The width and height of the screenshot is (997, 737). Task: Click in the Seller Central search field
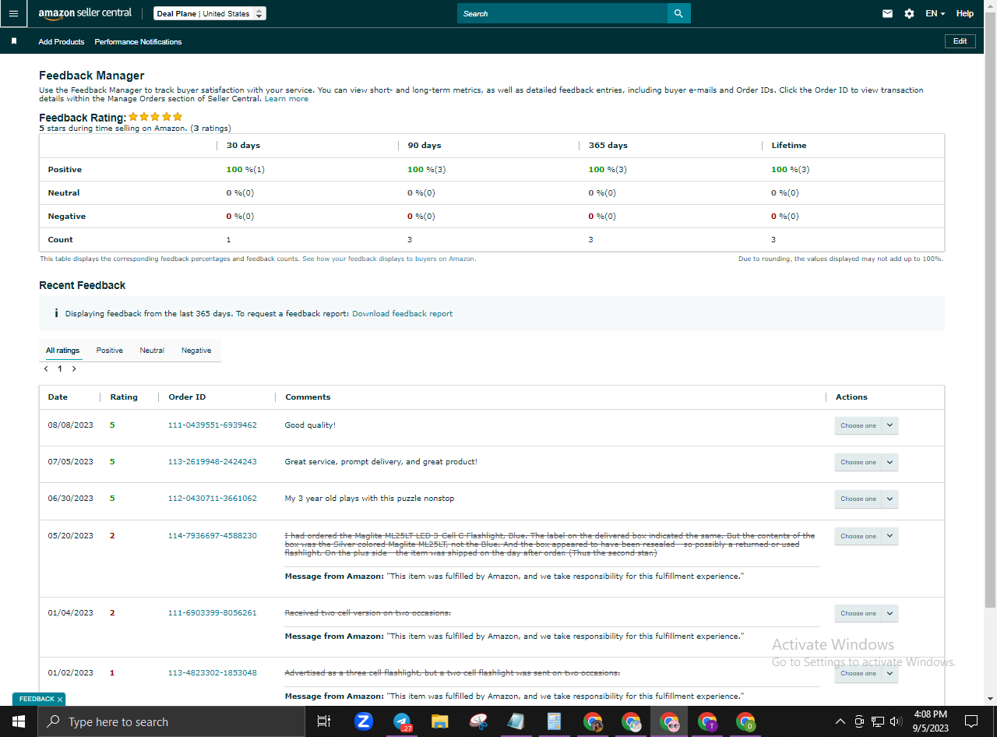(x=562, y=13)
